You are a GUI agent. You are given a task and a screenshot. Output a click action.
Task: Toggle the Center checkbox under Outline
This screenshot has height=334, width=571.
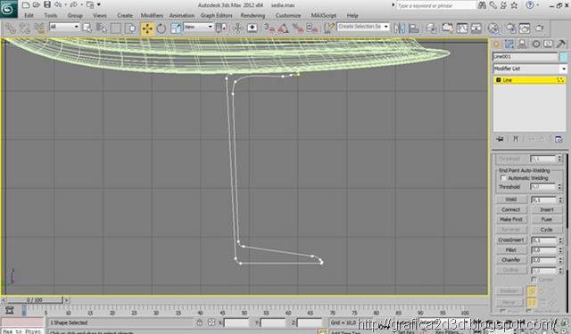[x=534, y=280]
